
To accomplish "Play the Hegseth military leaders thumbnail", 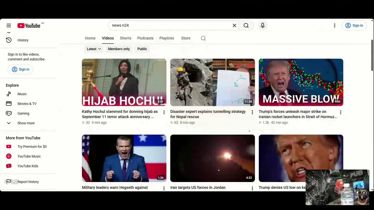I will click(x=124, y=158).
